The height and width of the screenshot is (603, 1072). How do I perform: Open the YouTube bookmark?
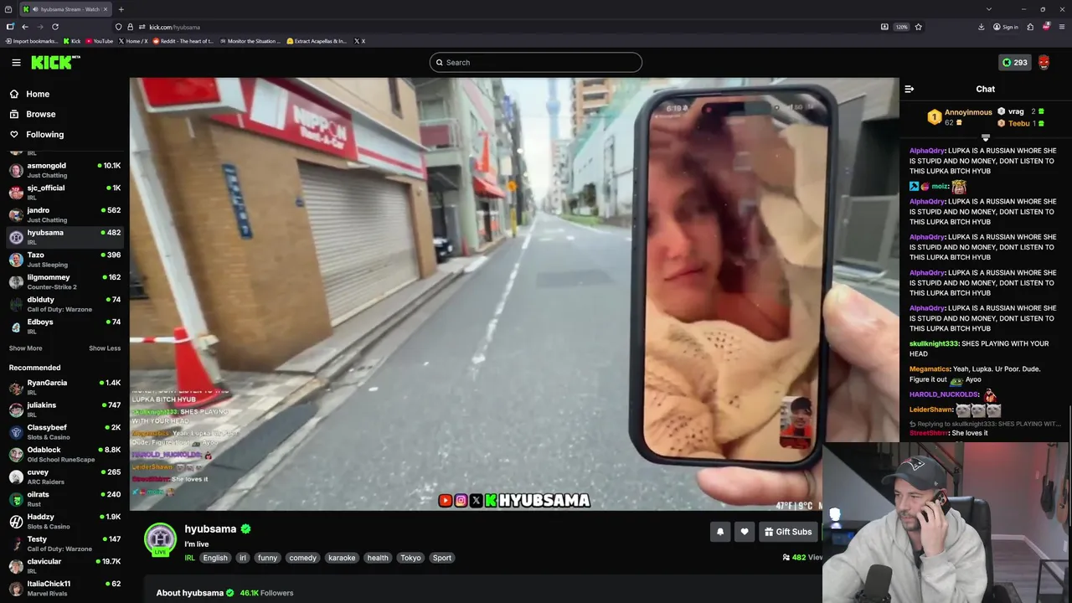coord(98,41)
